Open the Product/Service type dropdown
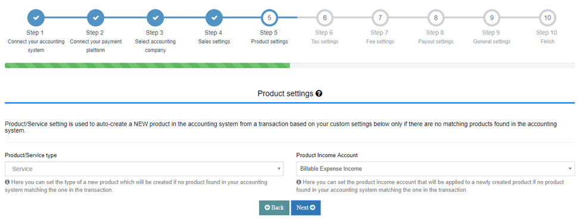 [144, 168]
